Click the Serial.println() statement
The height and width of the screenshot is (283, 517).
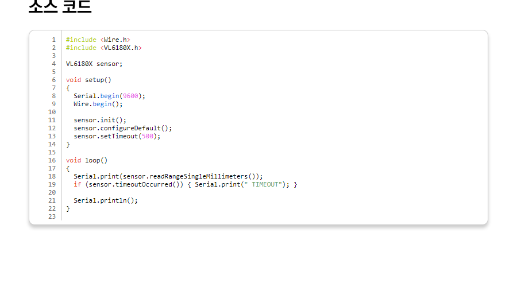(x=106, y=200)
